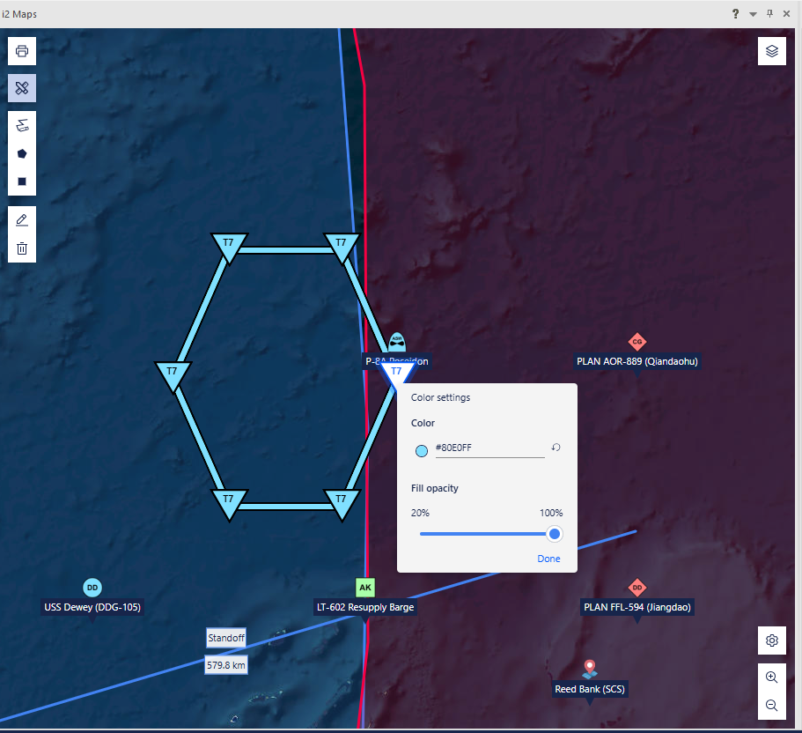Image resolution: width=802 pixels, height=733 pixels.
Task: Select the Reed Bank (SCS) location pin
Action: pyautogui.click(x=589, y=670)
